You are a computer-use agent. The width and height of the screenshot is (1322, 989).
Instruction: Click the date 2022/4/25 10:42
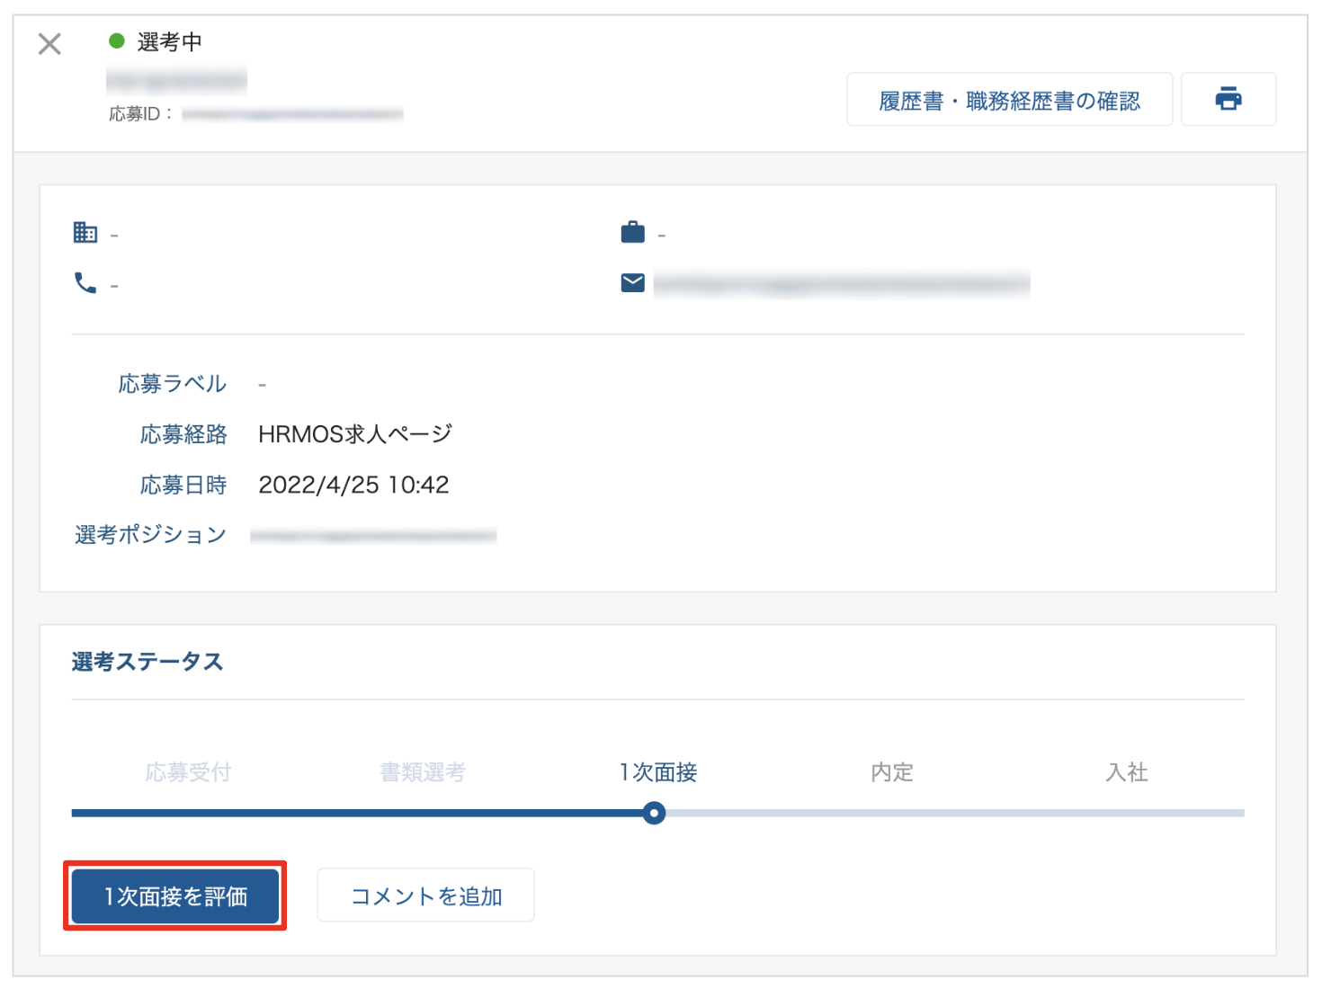point(353,485)
